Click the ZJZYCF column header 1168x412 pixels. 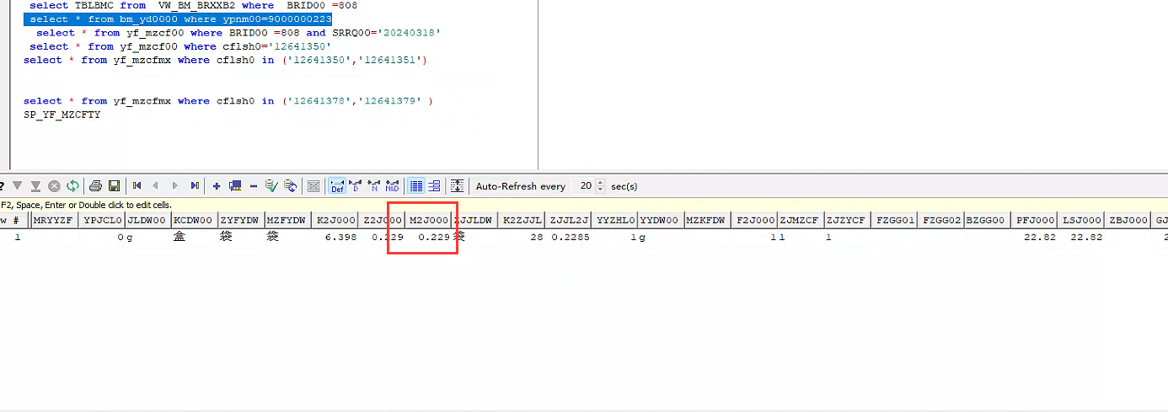click(x=846, y=220)
